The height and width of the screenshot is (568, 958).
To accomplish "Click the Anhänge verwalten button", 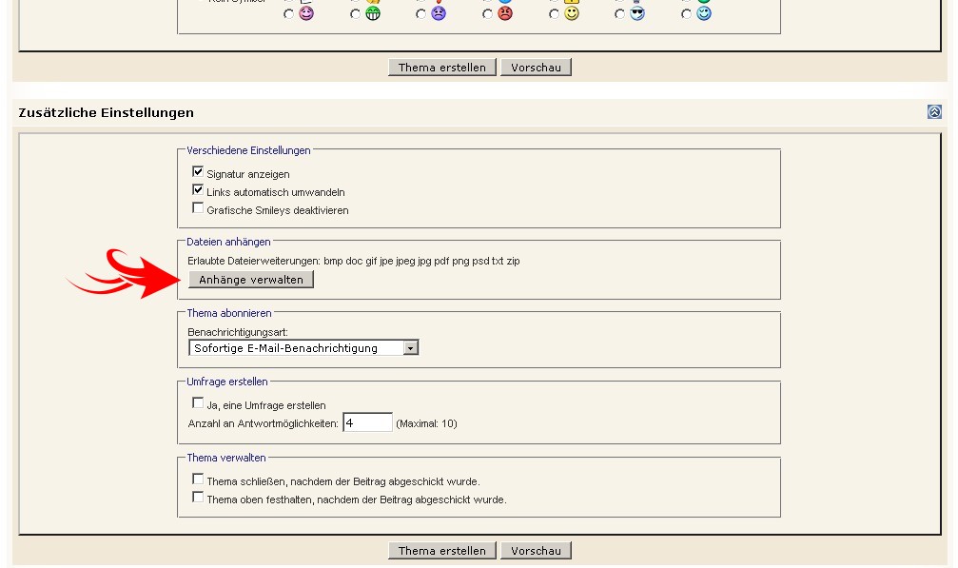I will pyautogui.click(x=251, y=280).
